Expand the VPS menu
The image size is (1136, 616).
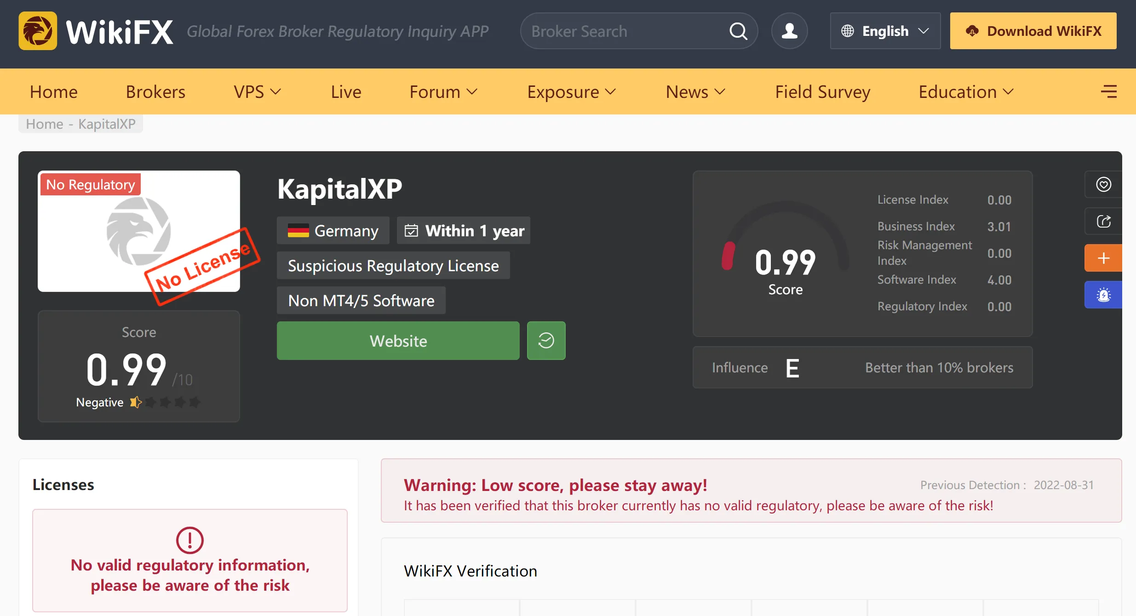(x=257, y=91)
